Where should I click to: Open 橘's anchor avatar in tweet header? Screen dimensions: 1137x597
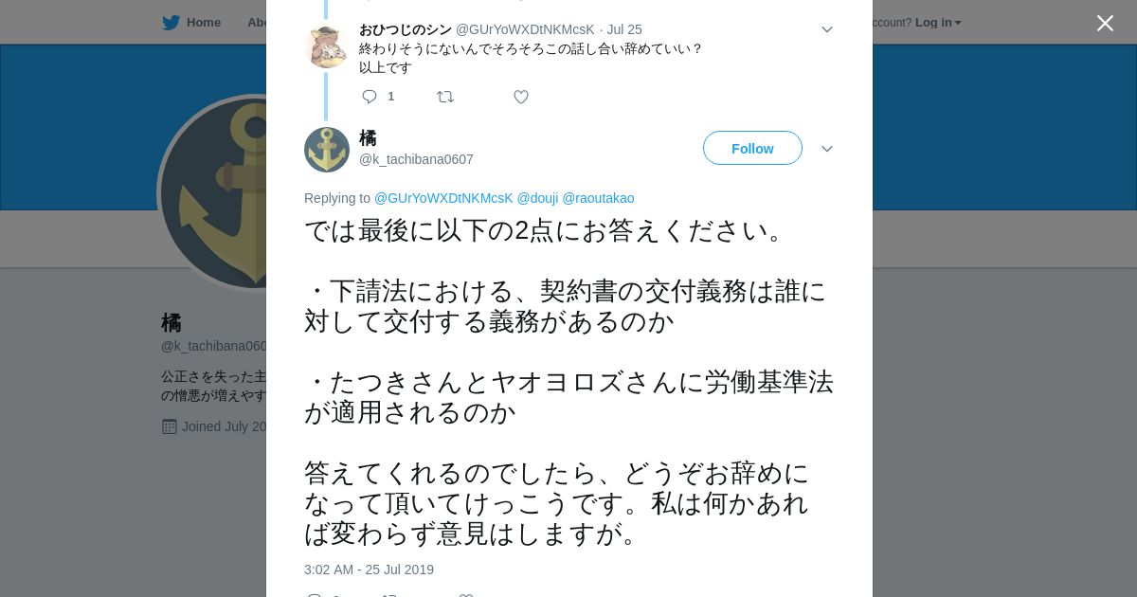pyautogui.click(x=327, y=150)
